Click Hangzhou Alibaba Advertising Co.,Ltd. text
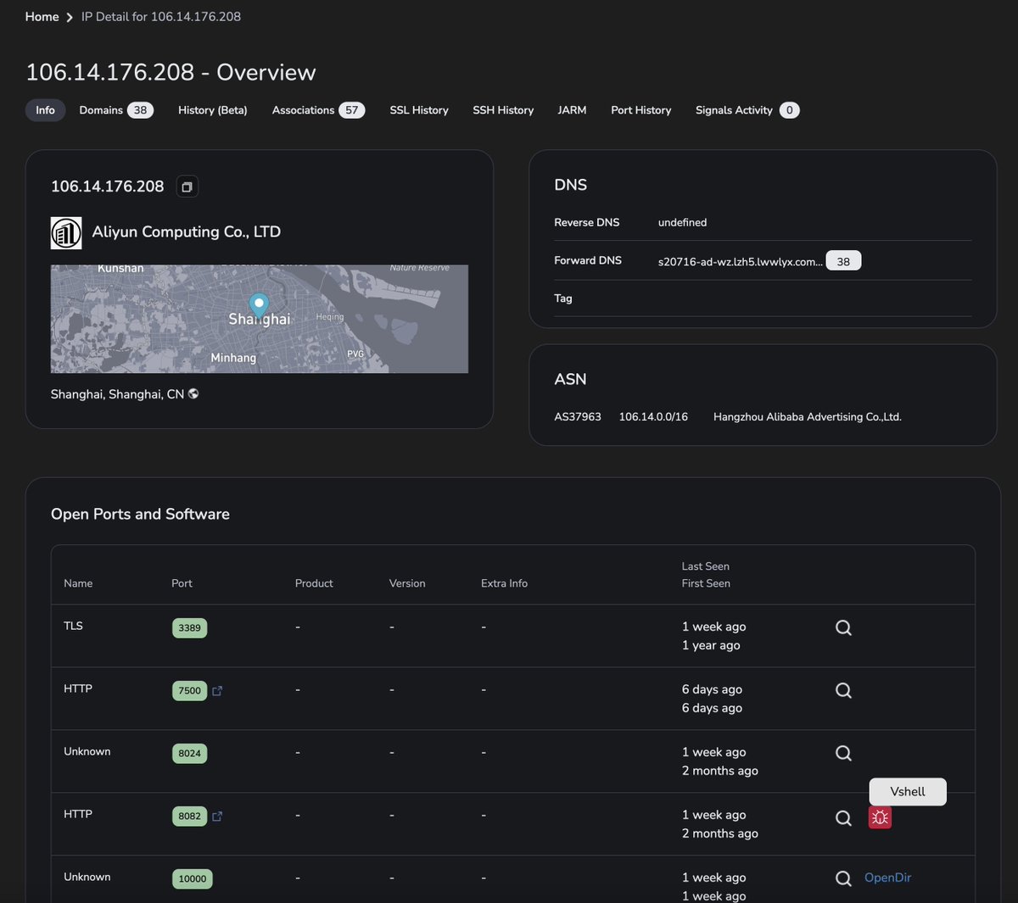The height and width of the screenshot is (903, 1018). (808, 417)
